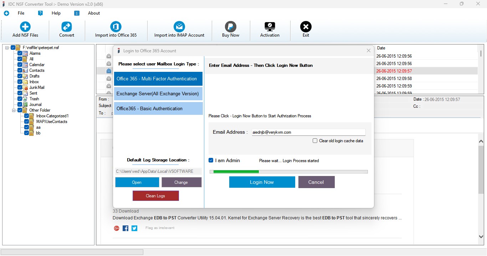Click mail icon in first message row
487x256 pixels.
tap(109, 56)
